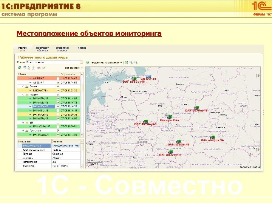Screen dimensions: 272x204
Task: Select the Терминал property row
Action: tap(49, 166)
